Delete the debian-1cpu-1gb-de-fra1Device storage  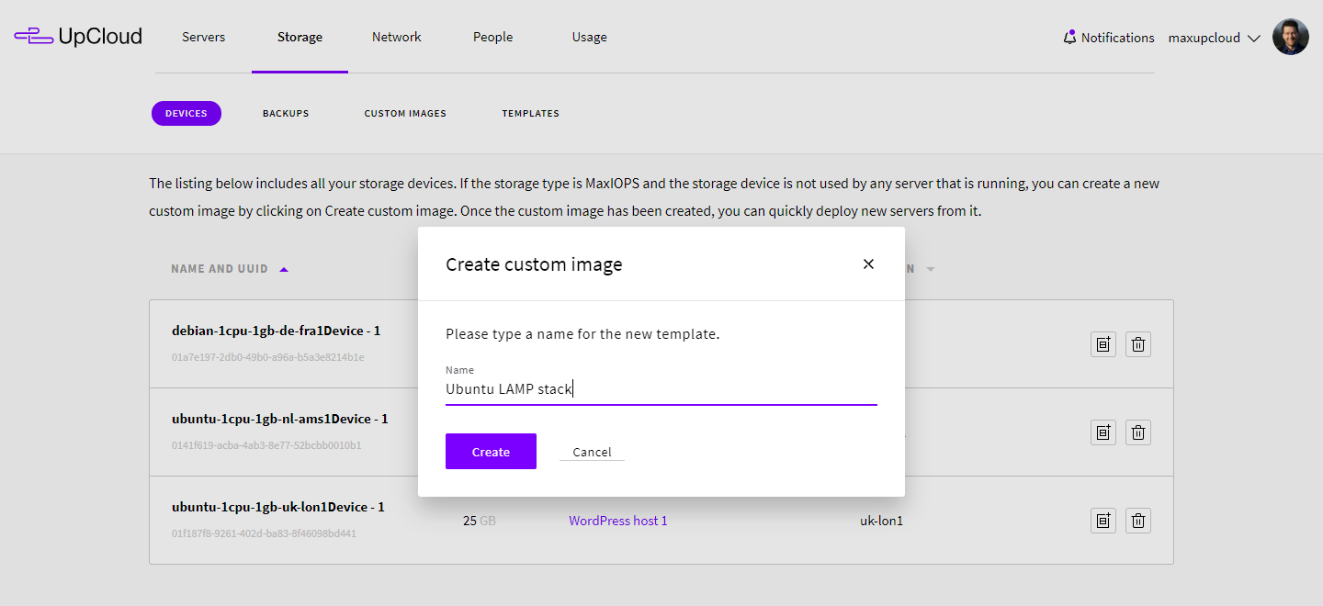coord(1138,344)
